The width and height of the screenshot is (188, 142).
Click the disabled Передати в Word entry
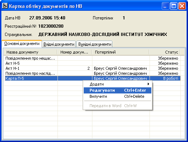click(x=118, y=106)
